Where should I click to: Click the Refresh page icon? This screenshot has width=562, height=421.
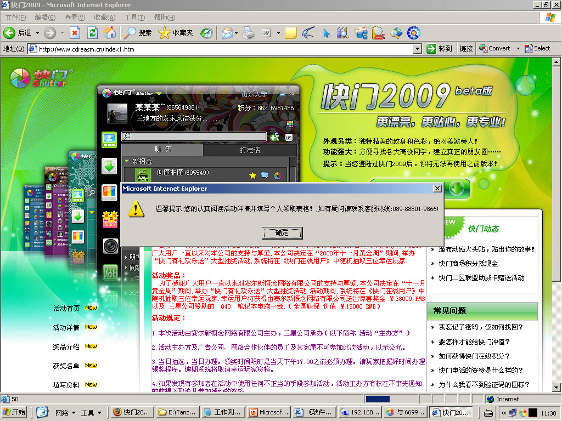pyautogui.click(x=92, y=33)
